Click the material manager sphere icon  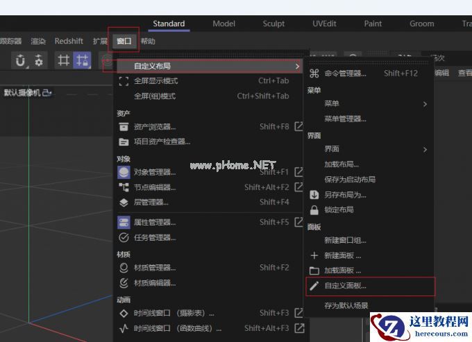[x=124, y=268]
